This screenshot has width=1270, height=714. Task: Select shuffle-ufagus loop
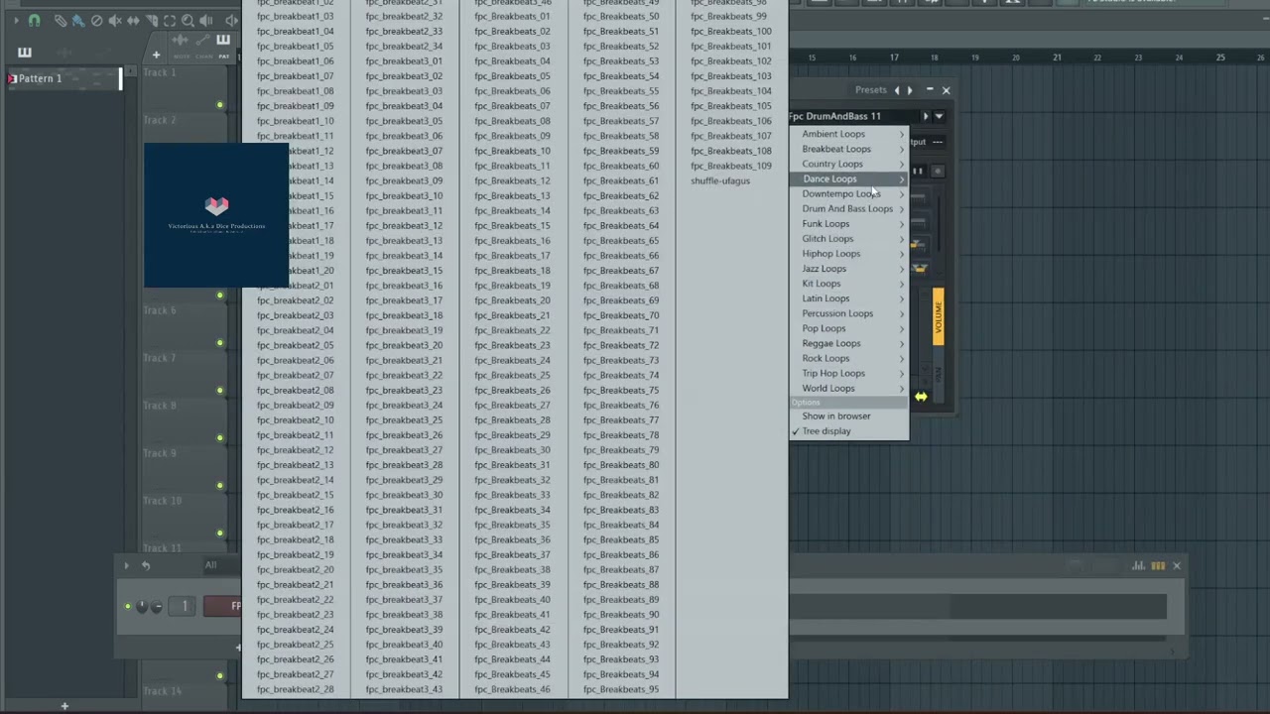click(720, 180)
